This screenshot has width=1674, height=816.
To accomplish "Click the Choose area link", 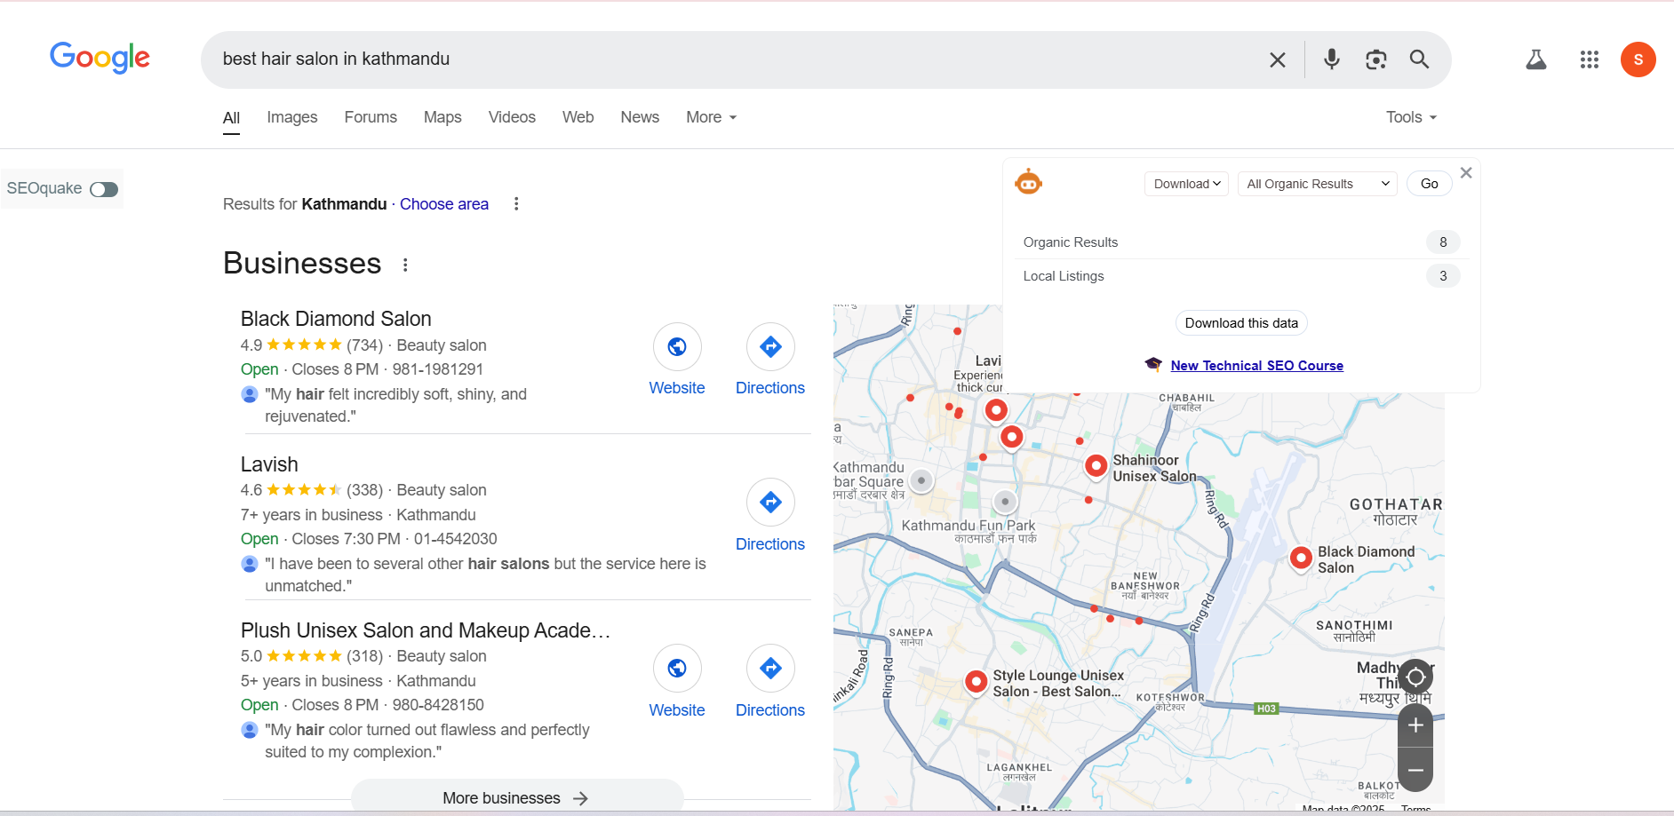I will (x=444, y=203).
